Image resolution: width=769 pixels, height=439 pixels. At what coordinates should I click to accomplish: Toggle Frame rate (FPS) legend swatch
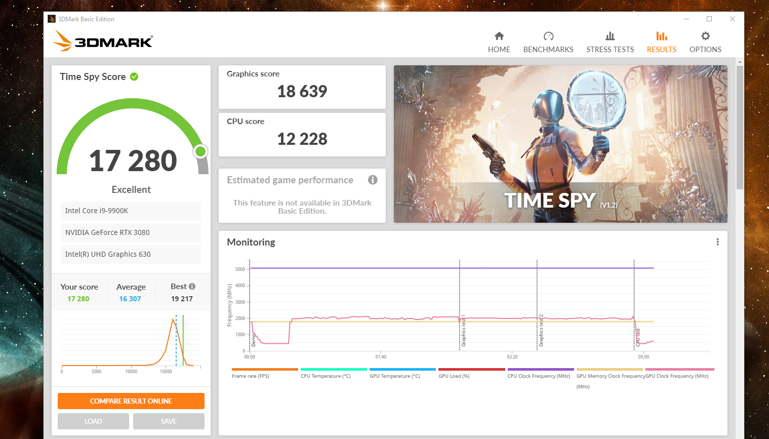(x=265, y=370)
